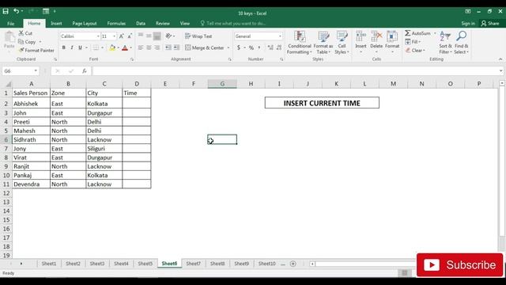Click the Subscribe button
This screenshot has width=506, height=285.
pos(459,265)
